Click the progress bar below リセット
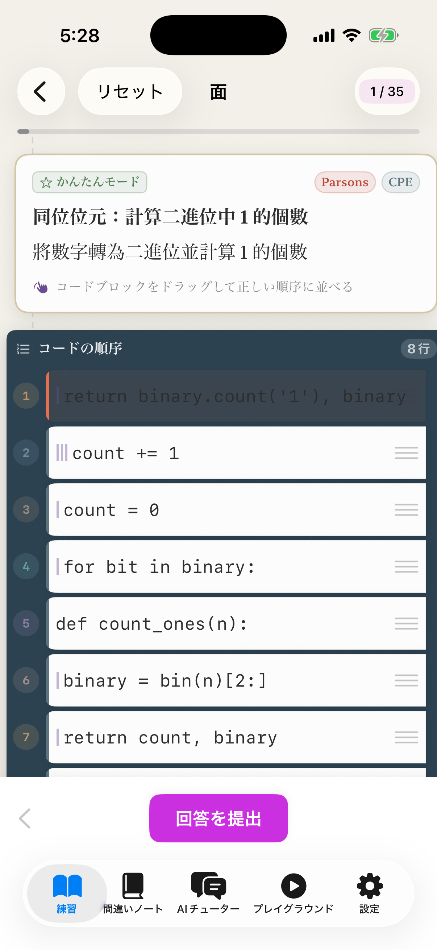The width and height of the screenshot is (437, 950). (x=218, y=131)
